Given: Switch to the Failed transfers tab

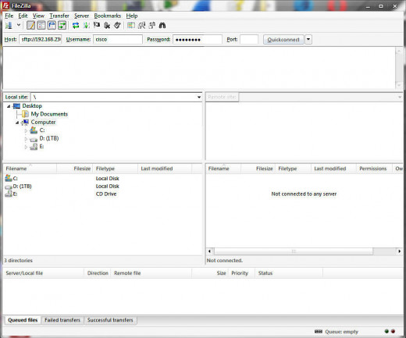Looking at the screenshot, I should click(x=62, y=320).
